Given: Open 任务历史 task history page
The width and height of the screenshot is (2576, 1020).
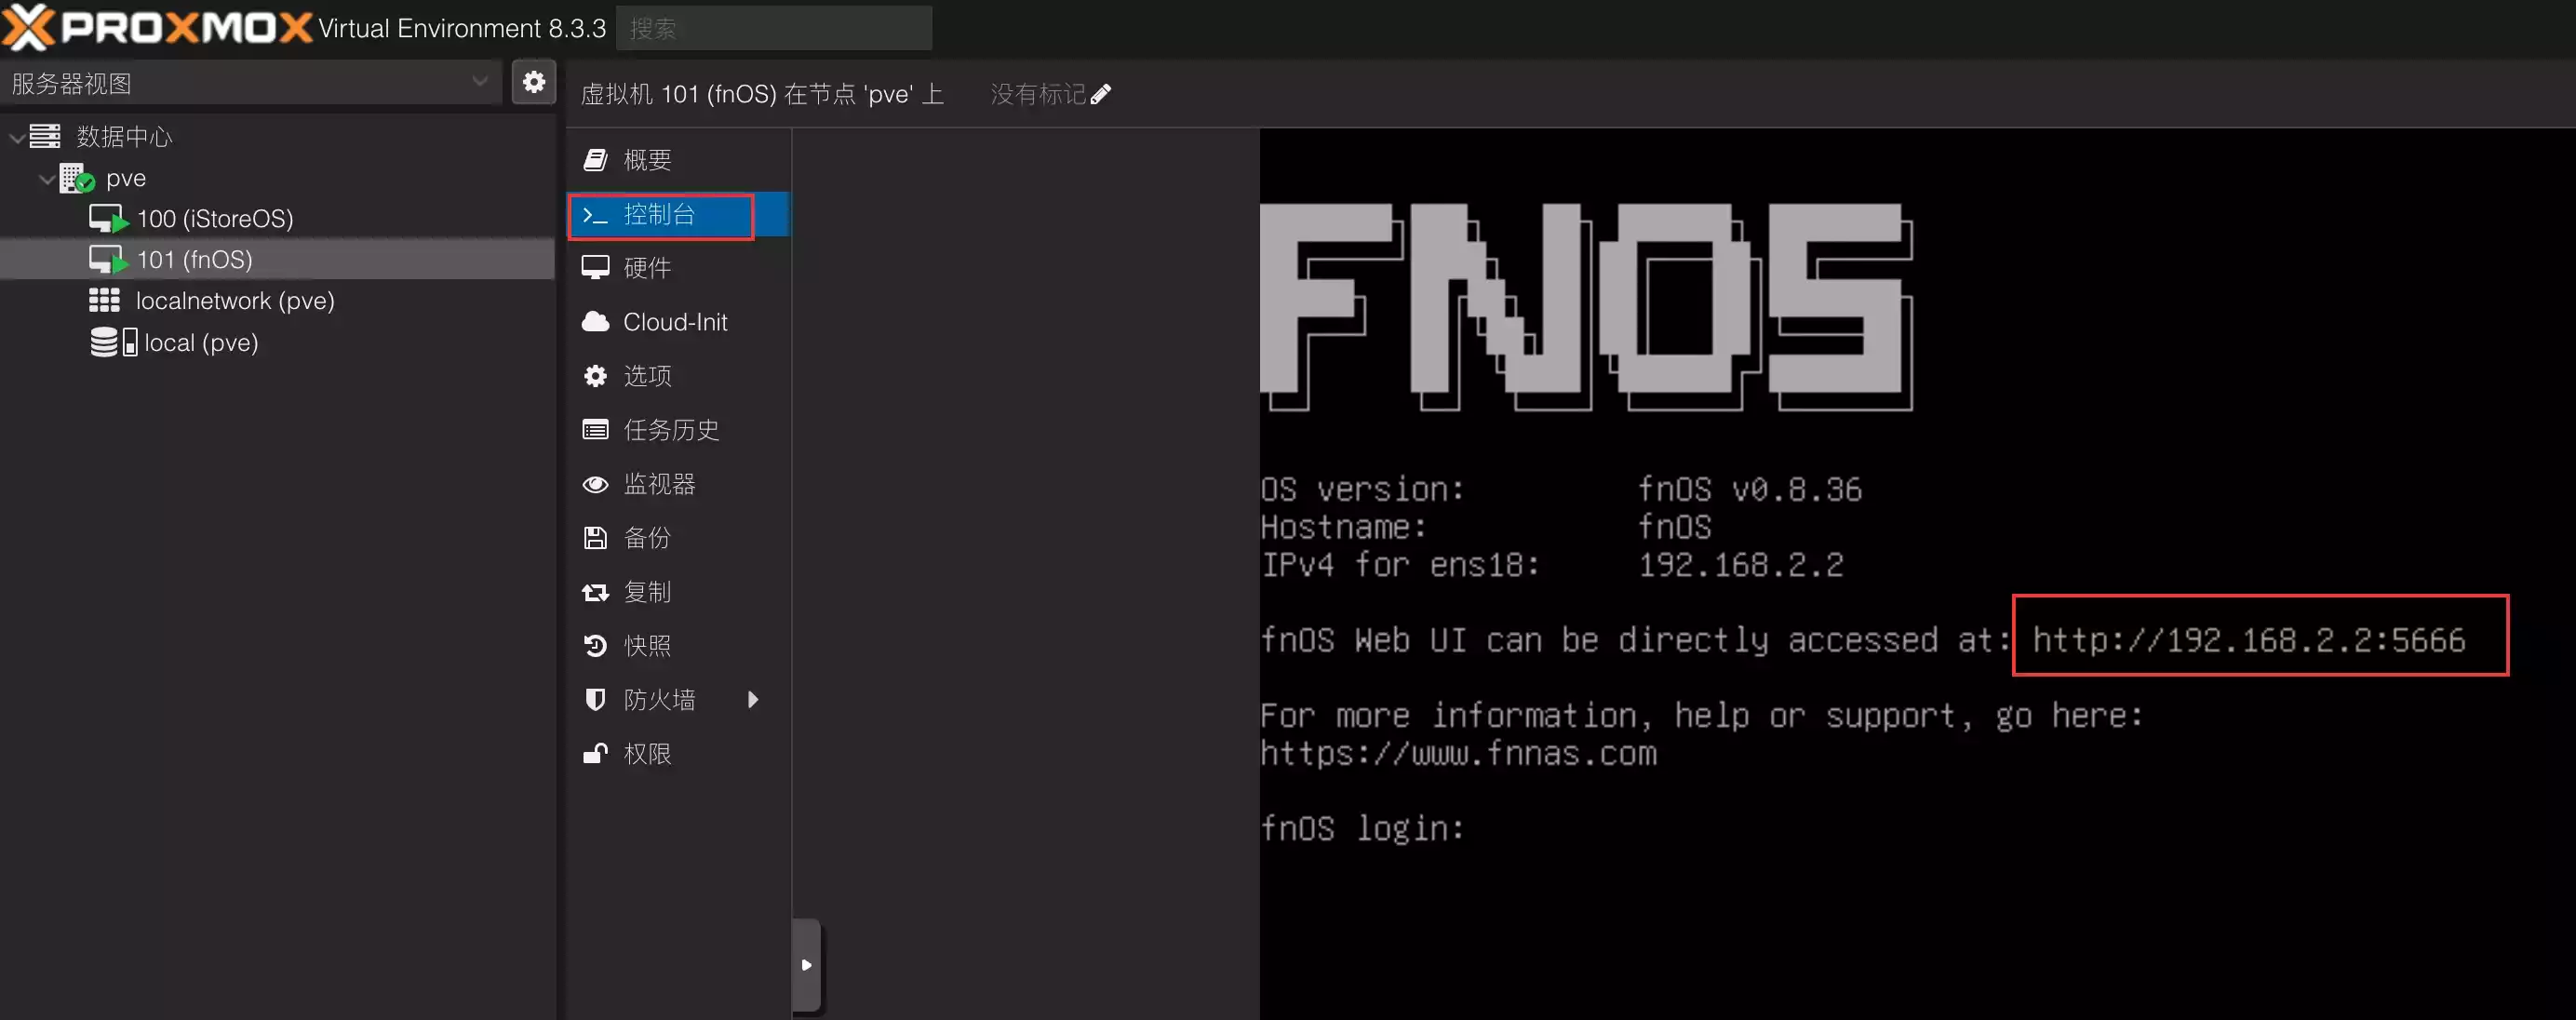Looking at the screenshot, I should pos(670,430).
